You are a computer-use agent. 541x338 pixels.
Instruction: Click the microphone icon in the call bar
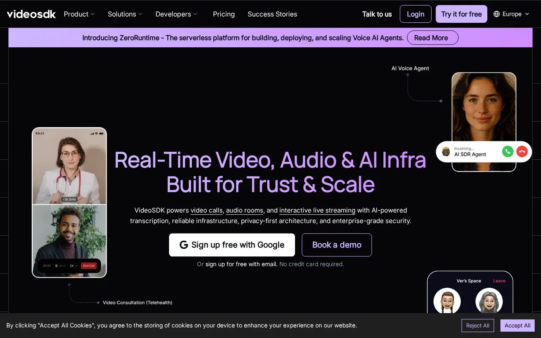pyautogui.click(x=57, y=266)
